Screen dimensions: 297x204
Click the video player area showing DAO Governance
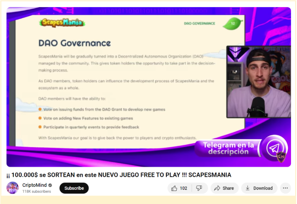tap(149, 87)
